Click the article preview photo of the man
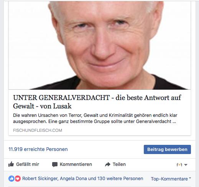 (100, 45)
